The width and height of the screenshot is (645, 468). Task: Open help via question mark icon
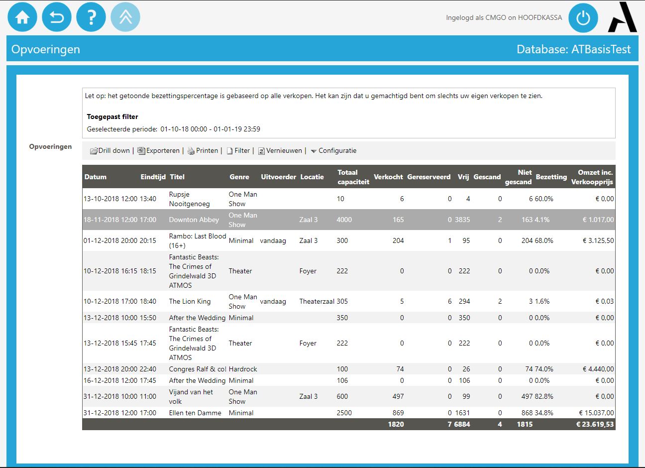pos(91,17)
